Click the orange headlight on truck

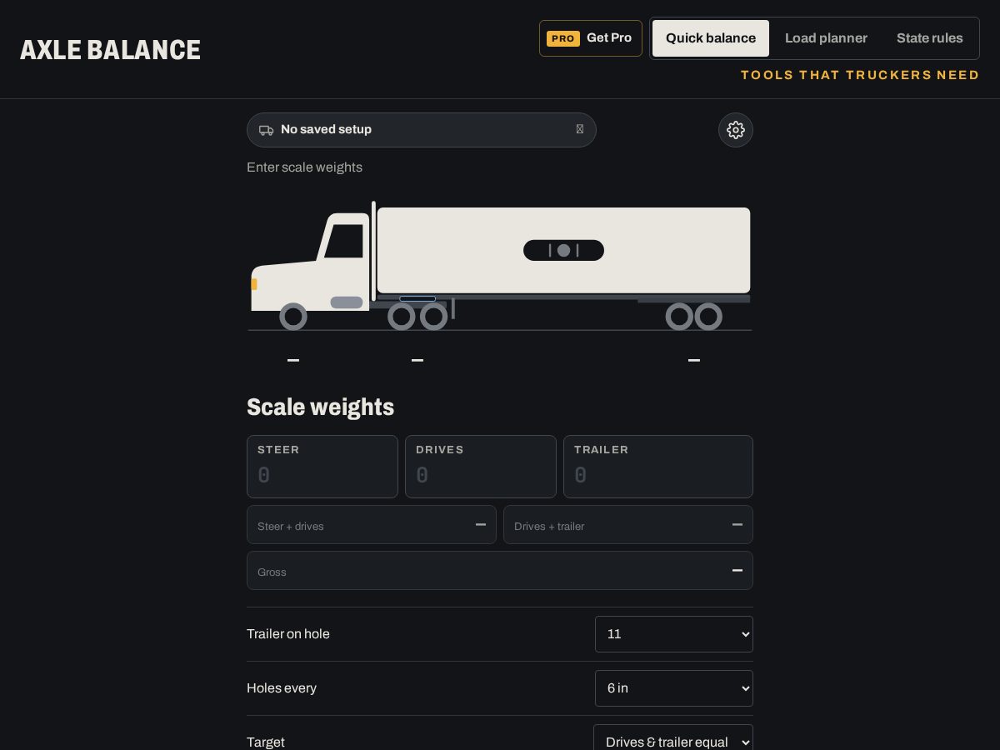(x=254, y=284)
